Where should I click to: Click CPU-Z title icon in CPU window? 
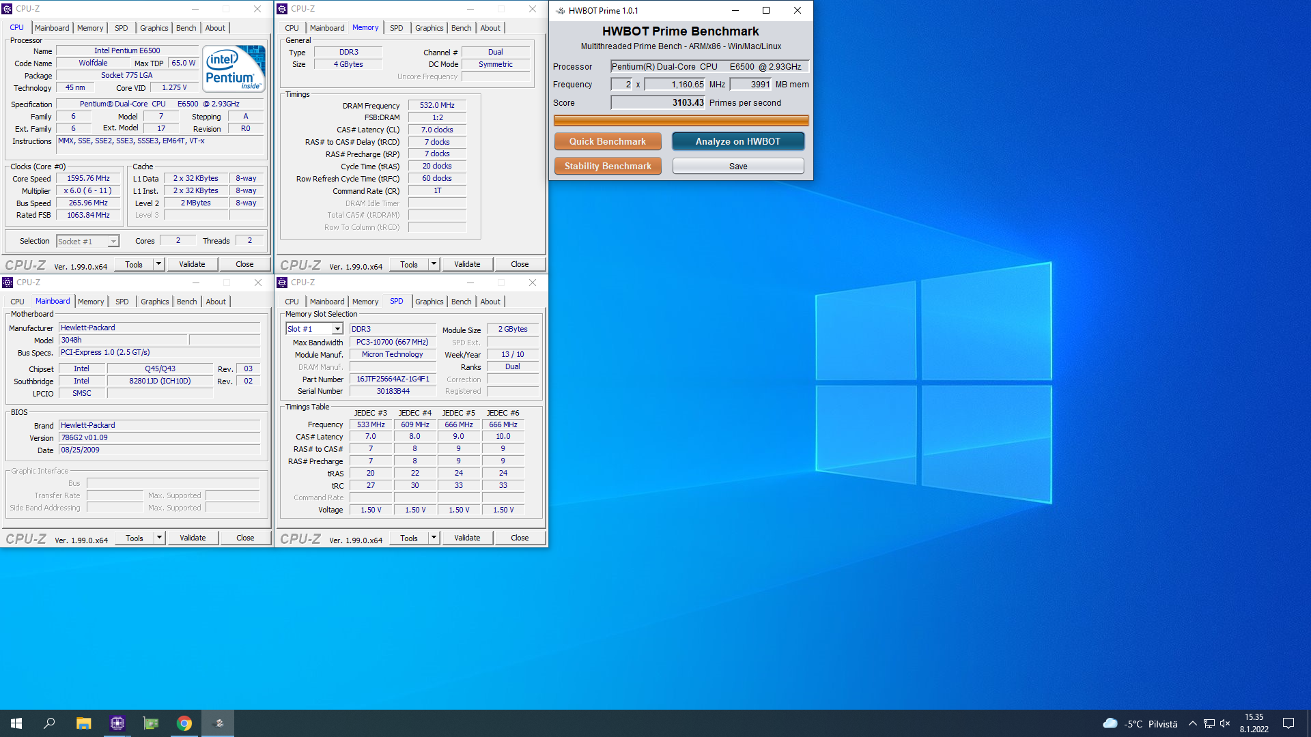[8, 9]
